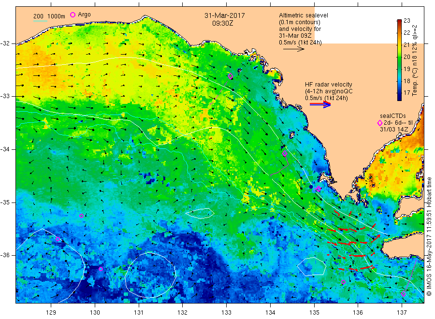Click the 'HF radar velocity' heading text
Image resolution: width=435 pixels, height=319 pixels.
coord(329,84)
